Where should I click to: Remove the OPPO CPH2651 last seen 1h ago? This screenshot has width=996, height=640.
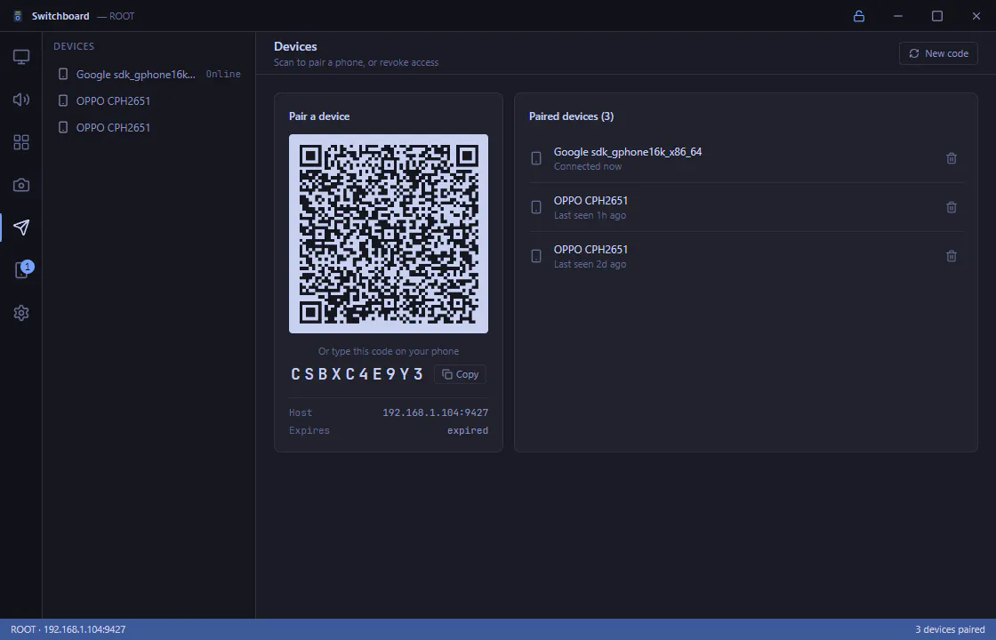click(x=951, y=207)
